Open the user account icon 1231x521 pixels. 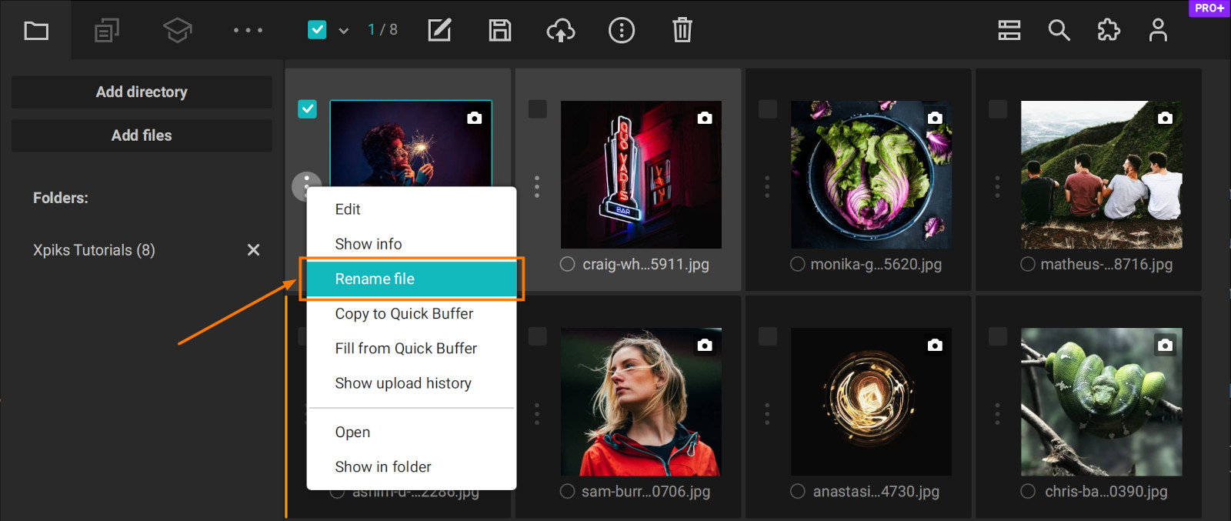[x=1157, y=31]
